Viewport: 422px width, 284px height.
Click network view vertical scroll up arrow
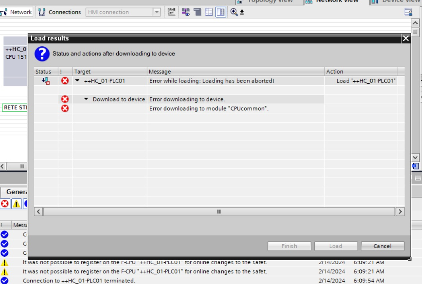click(x=415, y=23)
